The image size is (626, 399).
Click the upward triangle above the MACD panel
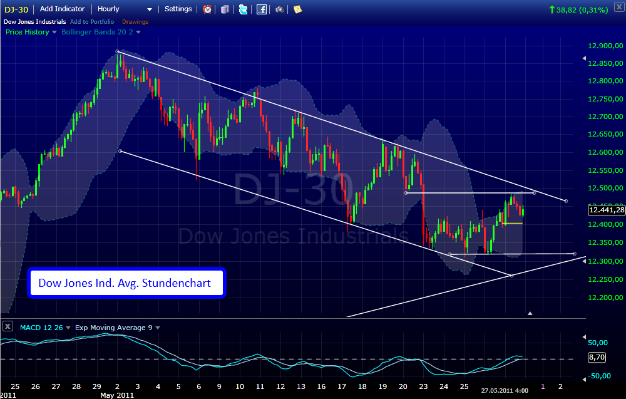[530, 314]
